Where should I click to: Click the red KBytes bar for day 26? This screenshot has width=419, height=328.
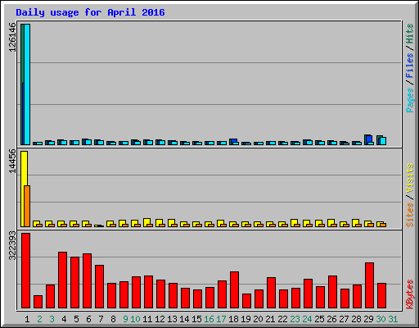point(333,292)
